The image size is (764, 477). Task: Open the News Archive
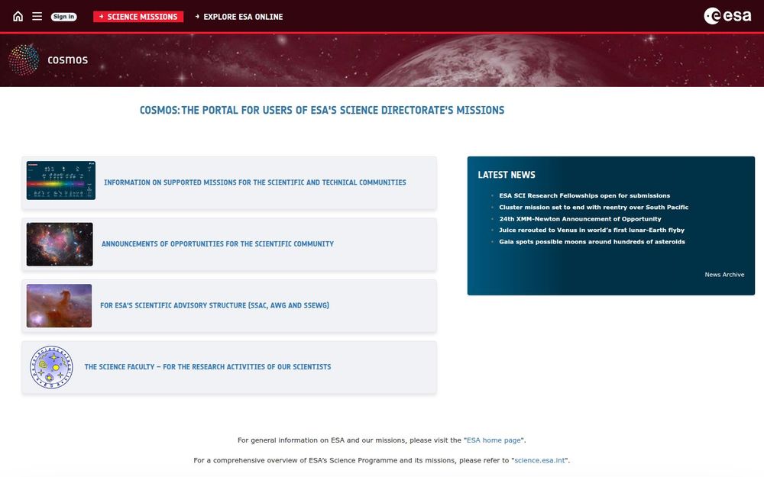(724, 275)
